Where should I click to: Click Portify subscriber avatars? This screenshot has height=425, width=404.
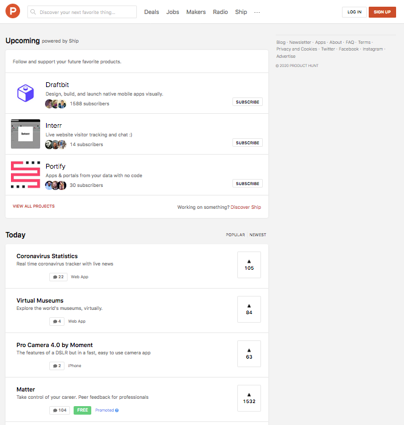pyautogui.click(x=55, y=185)
